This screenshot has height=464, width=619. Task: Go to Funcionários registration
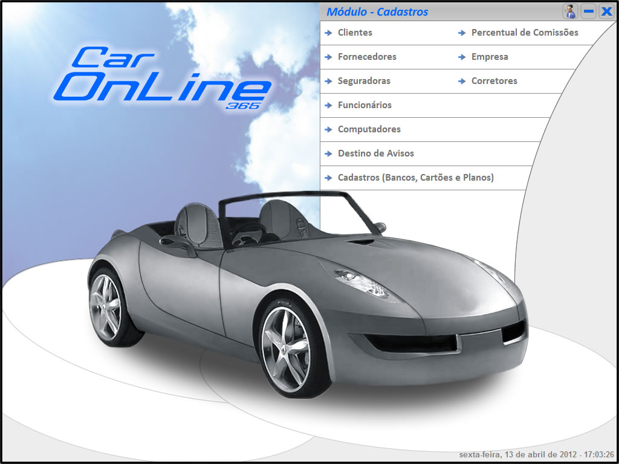point(365,105)
